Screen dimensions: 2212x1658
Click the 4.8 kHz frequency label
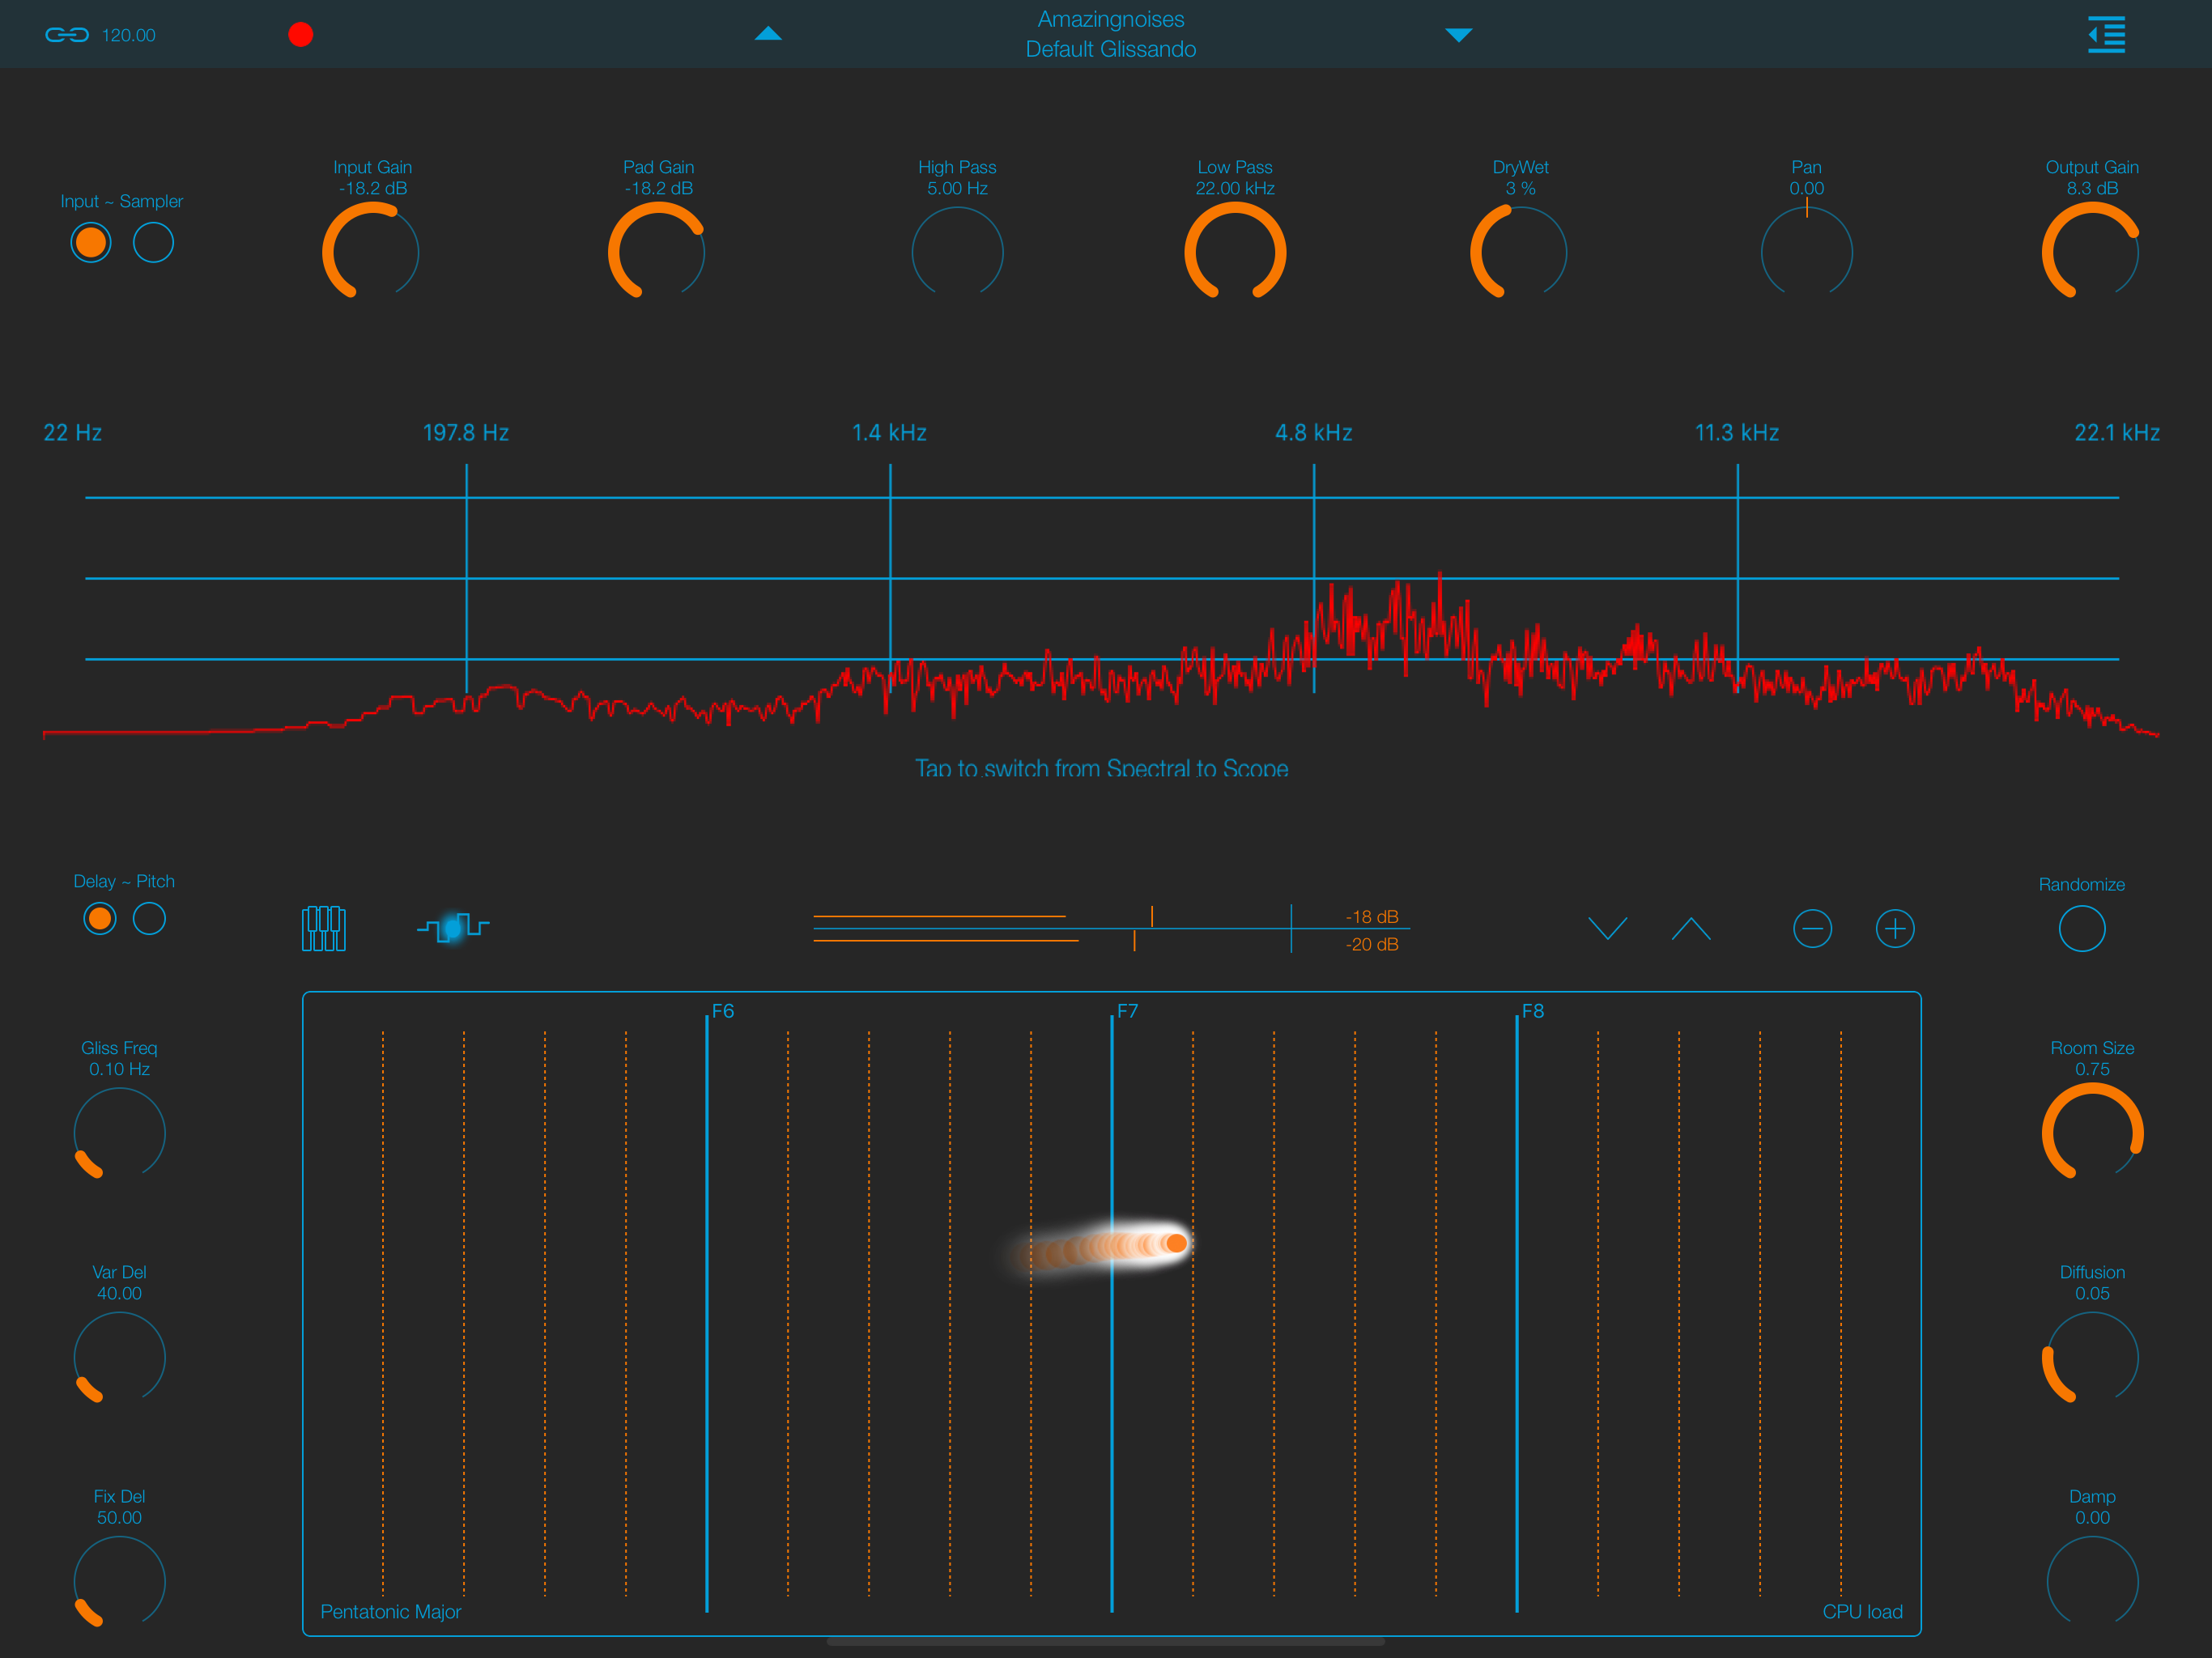(1313, 432)
